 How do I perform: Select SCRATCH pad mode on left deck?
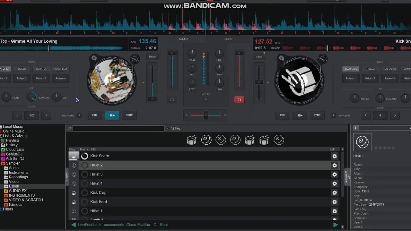(41, 69)
